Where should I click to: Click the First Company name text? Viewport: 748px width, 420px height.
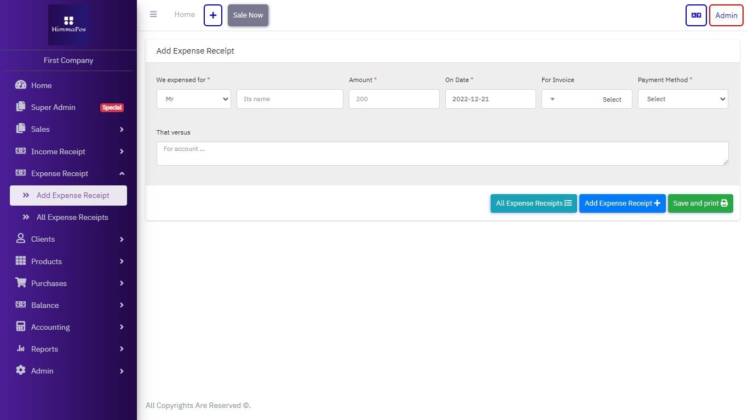tap(68, 60)
